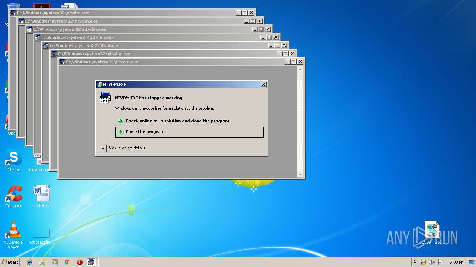Screen dimensions: 476x267
Task: Launch Internet Explorer from taskbar
Action: pos(30,262)
